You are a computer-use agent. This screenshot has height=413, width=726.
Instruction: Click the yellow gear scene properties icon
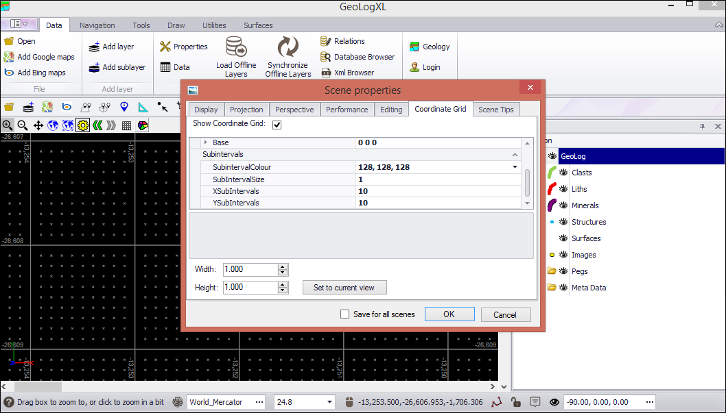pyautogui.click(x=83, y=125)
